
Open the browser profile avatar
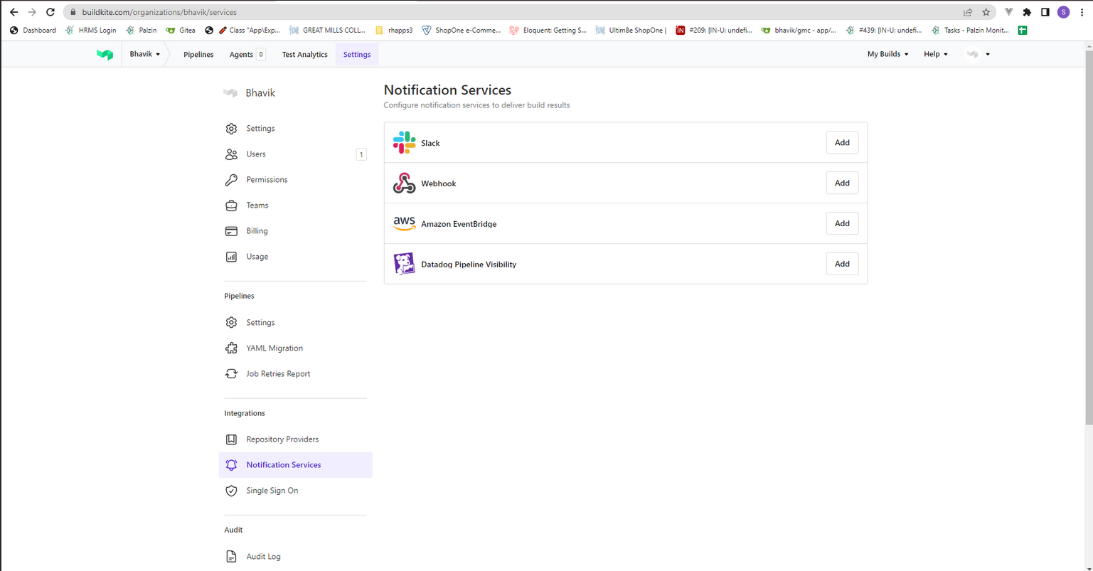[1063, 12]
